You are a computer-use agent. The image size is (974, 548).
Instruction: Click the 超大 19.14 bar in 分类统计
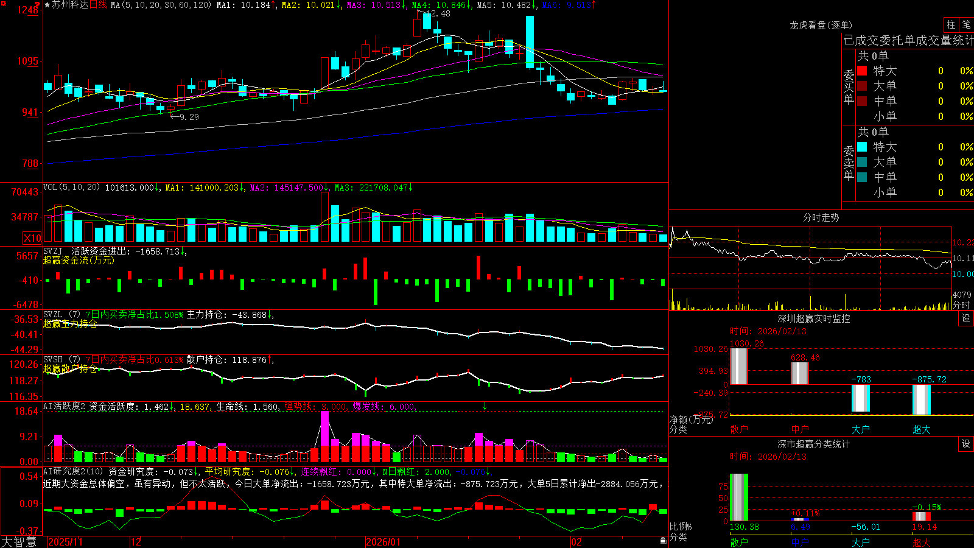922,516
